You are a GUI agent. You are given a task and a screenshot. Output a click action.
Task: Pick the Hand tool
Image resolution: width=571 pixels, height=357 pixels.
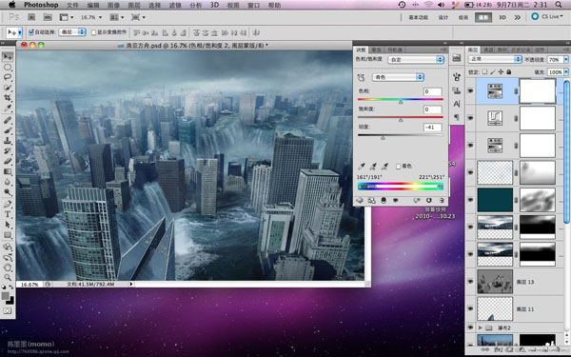[x=8, y=268]
